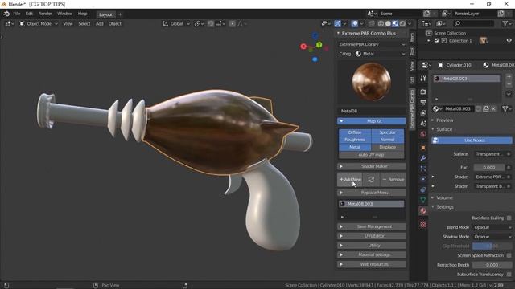Enable Screen Space Refraction checkbox
This screenshot has height=289, width=515.
509,255
